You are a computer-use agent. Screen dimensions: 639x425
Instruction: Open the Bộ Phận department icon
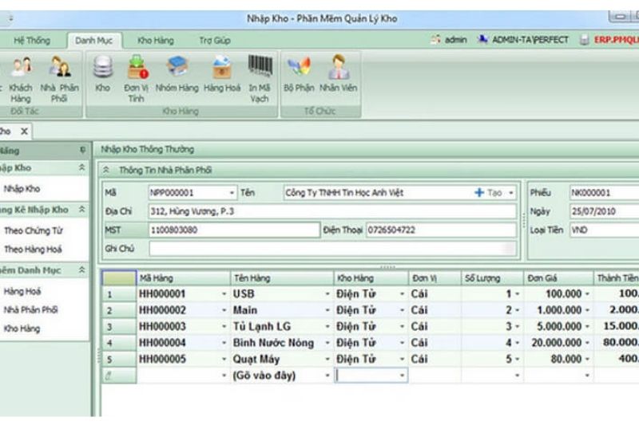pyautogui.click(x=299, y=76)
